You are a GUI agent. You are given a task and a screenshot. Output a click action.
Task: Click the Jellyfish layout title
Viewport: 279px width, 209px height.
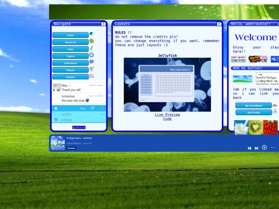click(167, 55)
